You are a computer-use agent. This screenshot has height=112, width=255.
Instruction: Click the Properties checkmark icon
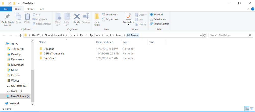128,16
